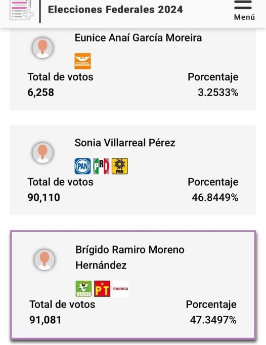Click the 47.3497% percentage value

[x=213, y=320]
